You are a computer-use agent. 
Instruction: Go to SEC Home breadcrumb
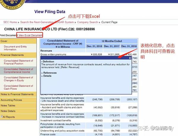tap(10, 22)
